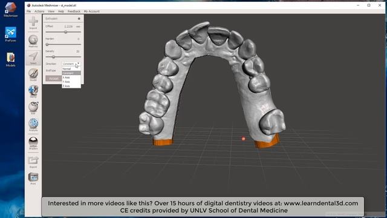Click the Harden value field
This screenshot has width=387, height=218.
click(78, 39)
